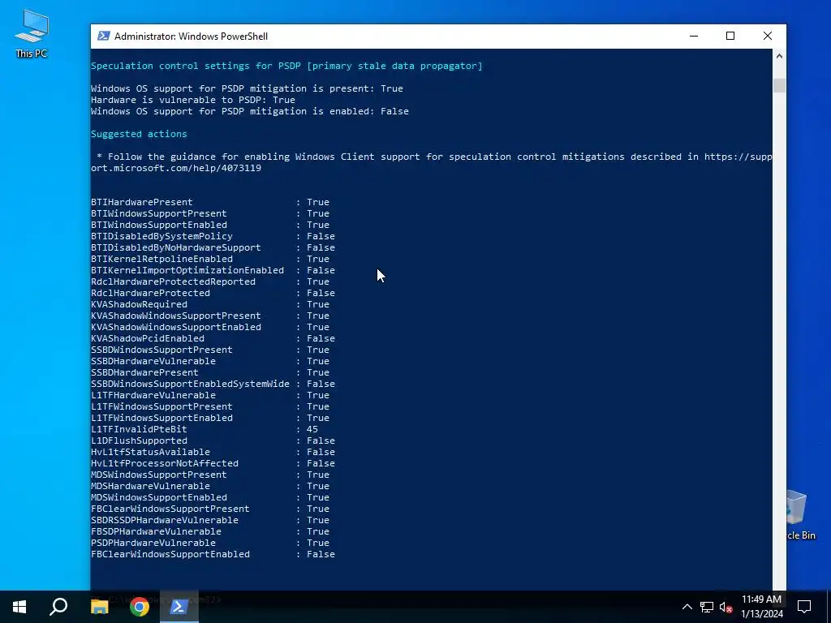The width and height of the screenshot is (831, 623).
Task: Click 'Windows OS support for PSDP mitigation is enabled: False'
Action: click(250, 111)
